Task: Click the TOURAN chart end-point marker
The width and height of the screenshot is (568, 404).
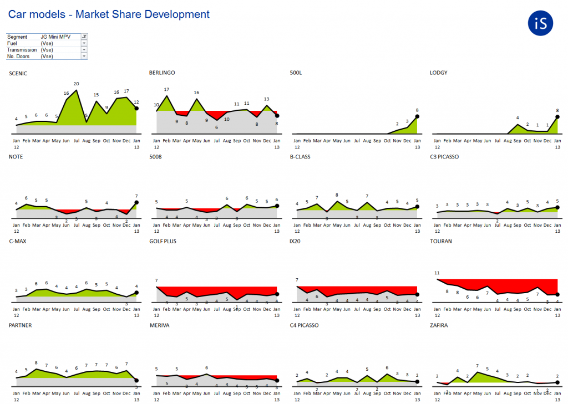Action: click(557, 295)
